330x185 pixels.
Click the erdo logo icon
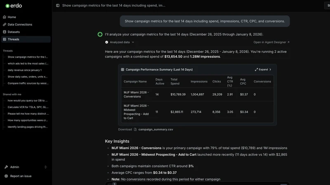(7, 6)
